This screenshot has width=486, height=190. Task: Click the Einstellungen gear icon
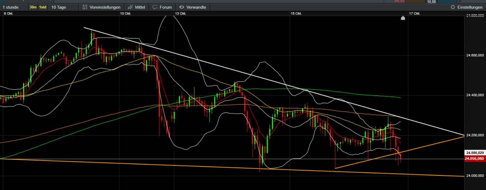click(453, 7)
